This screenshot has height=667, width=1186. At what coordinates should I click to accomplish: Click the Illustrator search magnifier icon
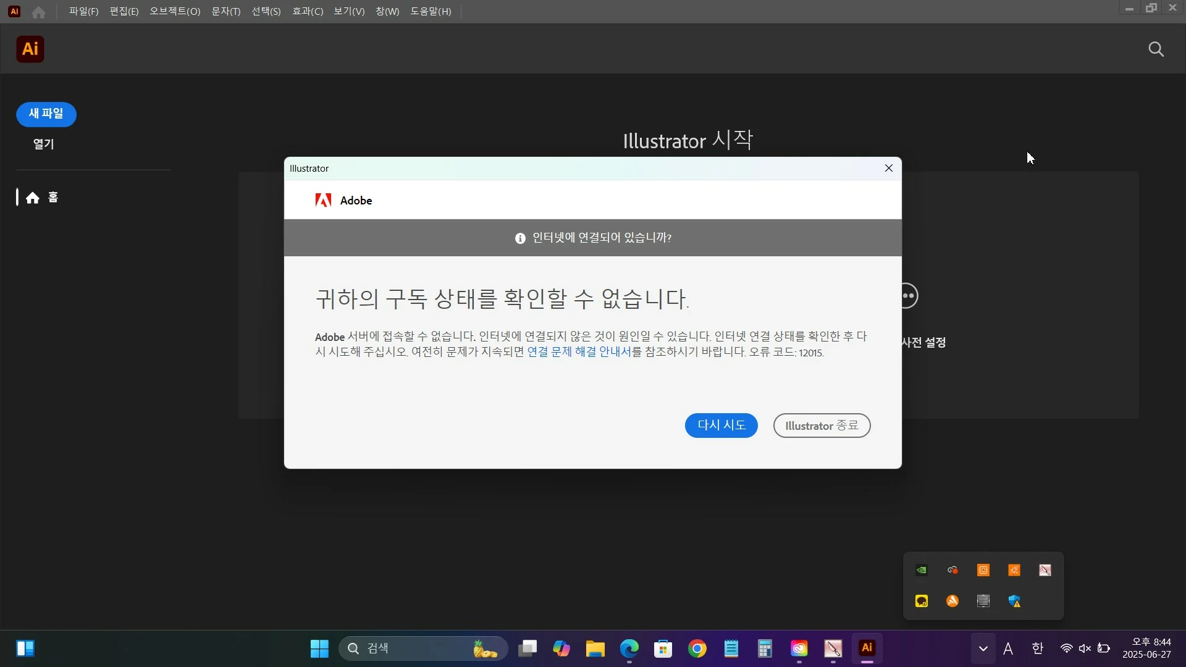tap(1156, 49)
